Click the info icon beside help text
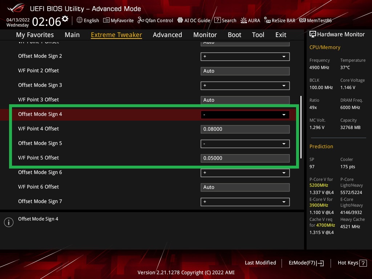The height and width of the screenshot is (279, 372). [9, 222]
